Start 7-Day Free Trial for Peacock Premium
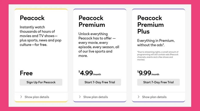Viewport: 200px width, 111px height. [x=100, y=82]
